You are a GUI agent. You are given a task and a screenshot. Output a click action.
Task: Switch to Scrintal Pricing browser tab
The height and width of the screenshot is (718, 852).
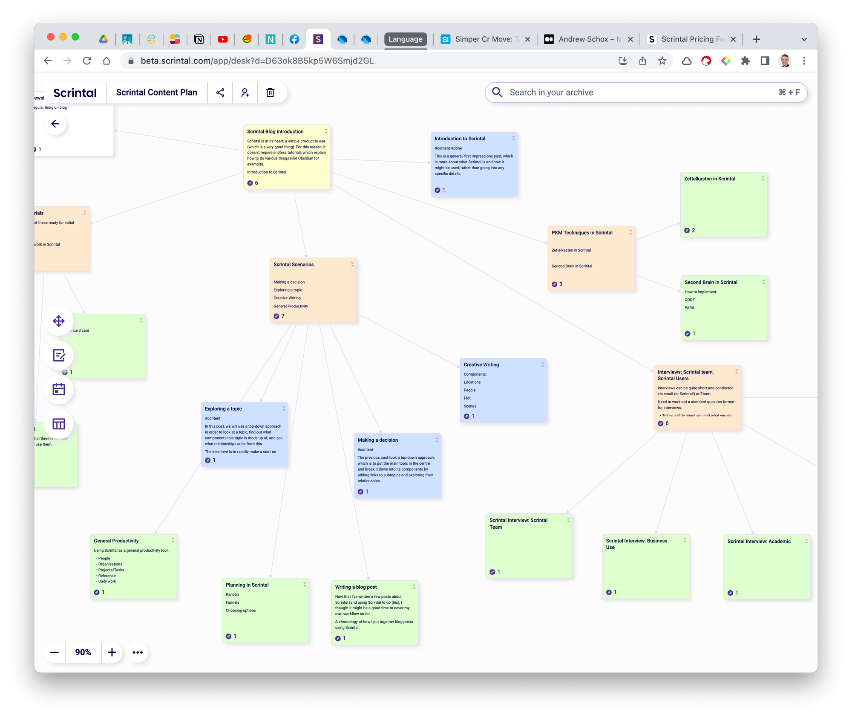pyautogui.click(x=692, y=39)
